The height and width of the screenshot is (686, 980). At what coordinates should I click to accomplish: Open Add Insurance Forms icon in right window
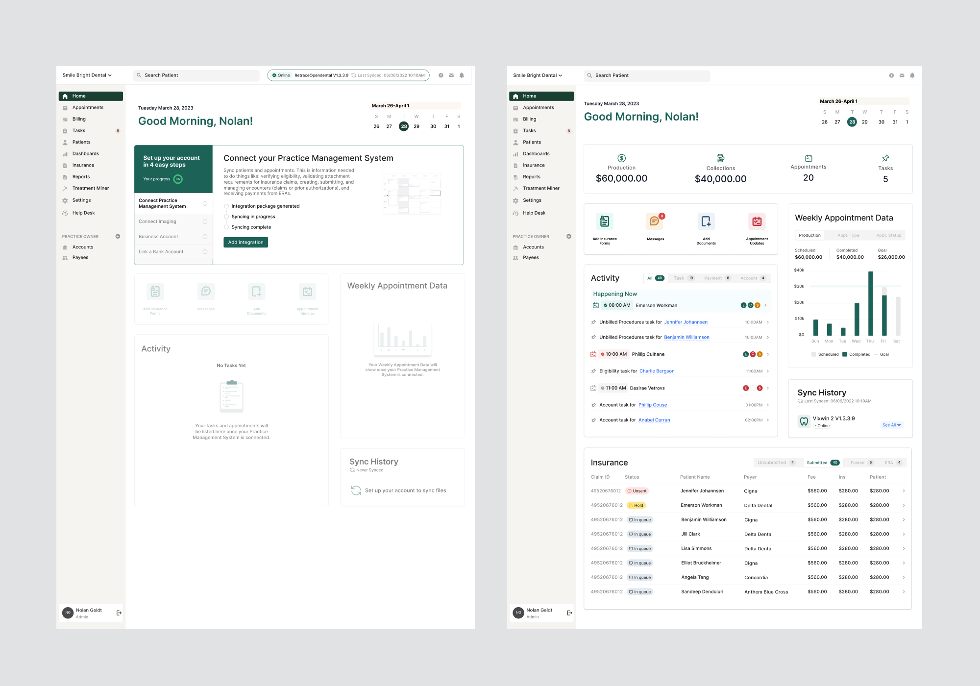(605, 221)
